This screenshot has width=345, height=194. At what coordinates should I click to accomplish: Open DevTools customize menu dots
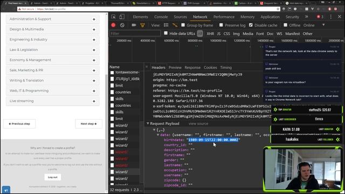(330, 17)
